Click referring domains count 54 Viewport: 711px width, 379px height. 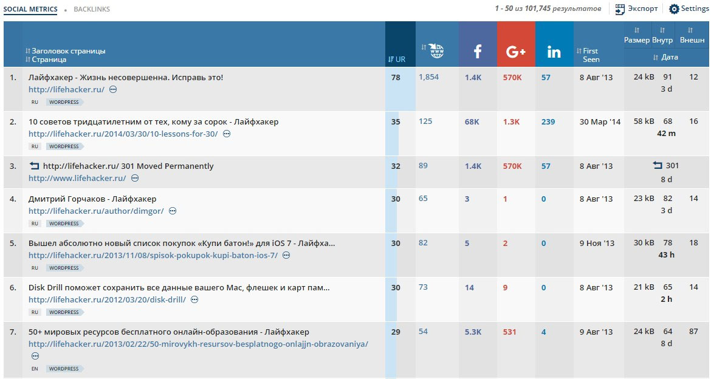point(423,332)
